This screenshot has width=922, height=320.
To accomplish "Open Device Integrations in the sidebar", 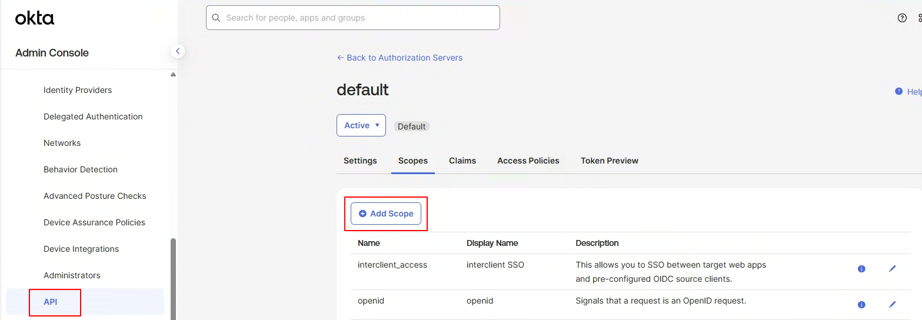I will 81,249.
